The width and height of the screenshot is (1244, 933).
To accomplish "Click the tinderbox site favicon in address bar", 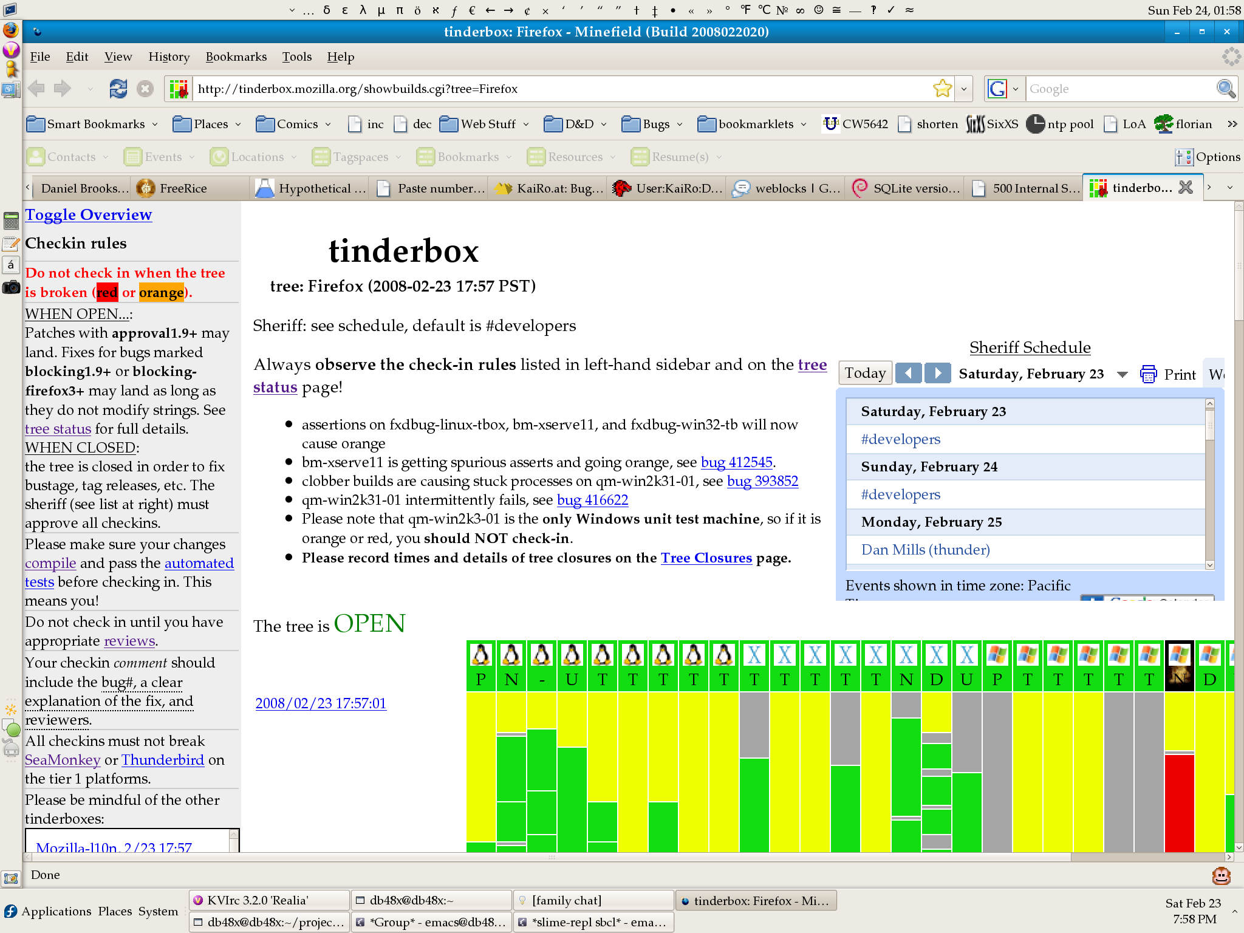I will point(179,89).
